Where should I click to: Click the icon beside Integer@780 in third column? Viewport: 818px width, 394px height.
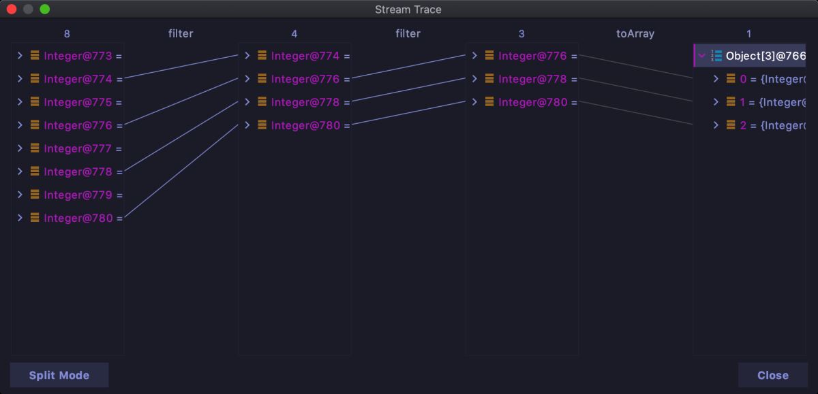pos(489,102)
